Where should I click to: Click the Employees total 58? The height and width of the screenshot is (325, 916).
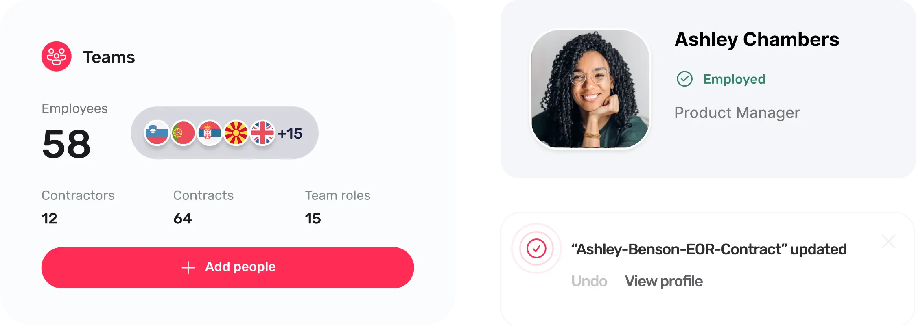pyautogui.click(x=66, y=144)
